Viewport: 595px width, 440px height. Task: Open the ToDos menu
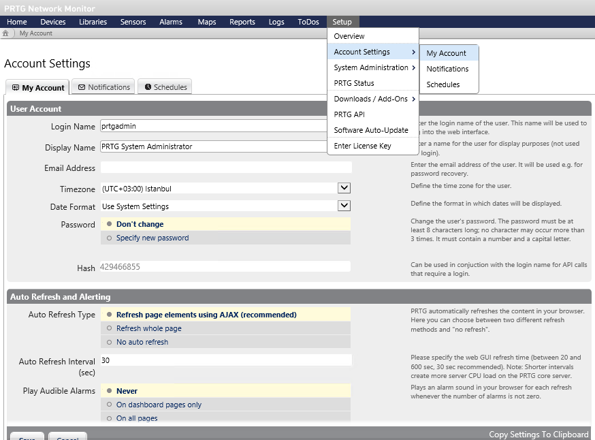(x=308, y=22)
